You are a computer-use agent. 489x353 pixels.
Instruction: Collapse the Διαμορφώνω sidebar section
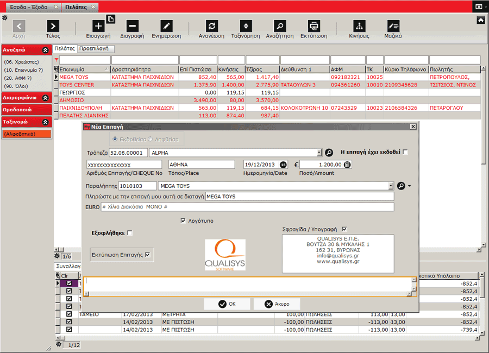45,98
